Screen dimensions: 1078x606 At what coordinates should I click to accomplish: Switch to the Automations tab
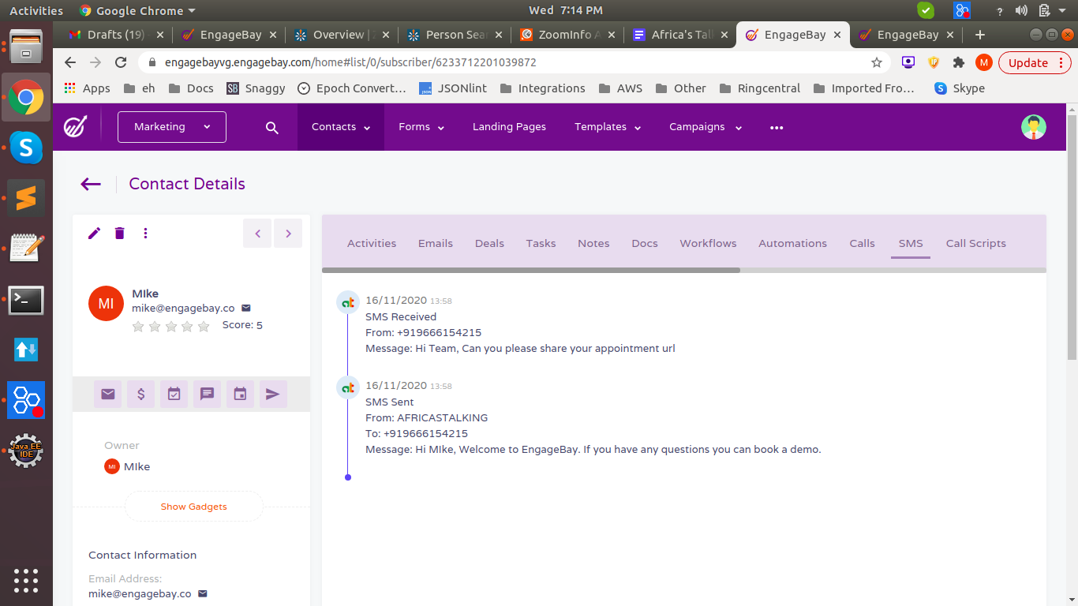(792, 243)
